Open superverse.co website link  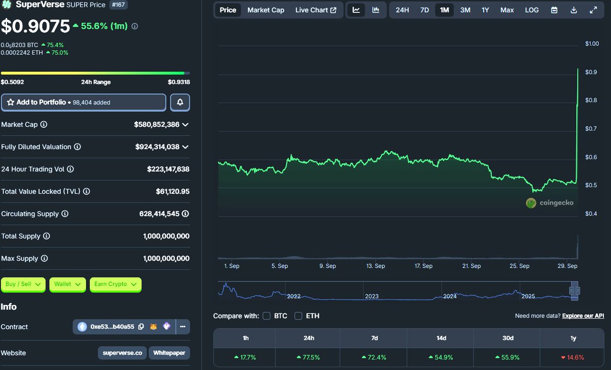[122, 353]
